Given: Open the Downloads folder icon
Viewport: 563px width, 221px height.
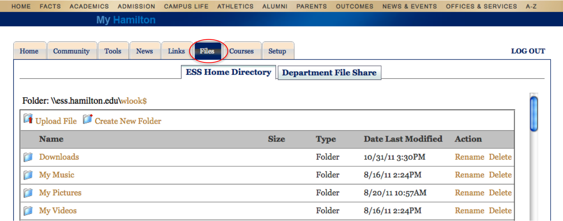Looking at the screenshot, I should pyautogui.click(x=28, y=157).
